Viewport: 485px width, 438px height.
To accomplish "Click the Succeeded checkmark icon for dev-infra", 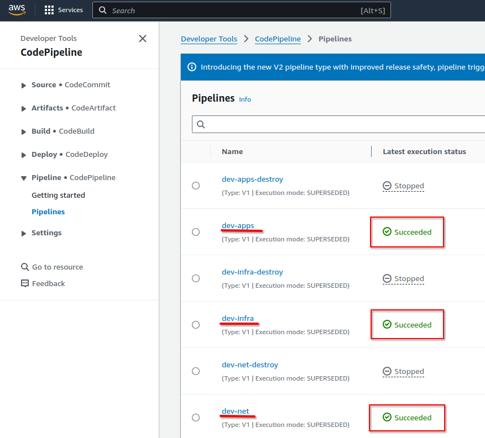I will 387,324.
